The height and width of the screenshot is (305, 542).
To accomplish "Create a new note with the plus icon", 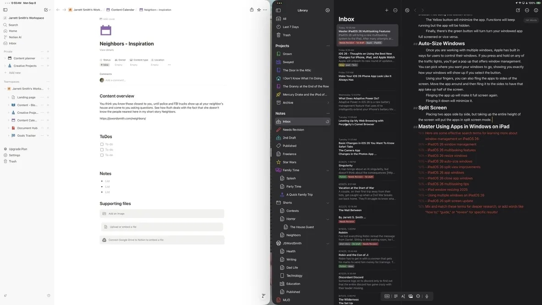I will pos(386,10).
